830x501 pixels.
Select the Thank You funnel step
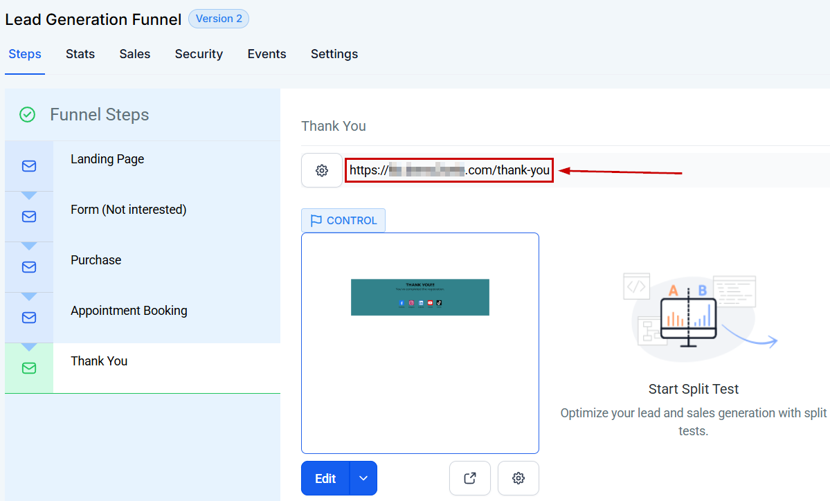tap(143, 368)
